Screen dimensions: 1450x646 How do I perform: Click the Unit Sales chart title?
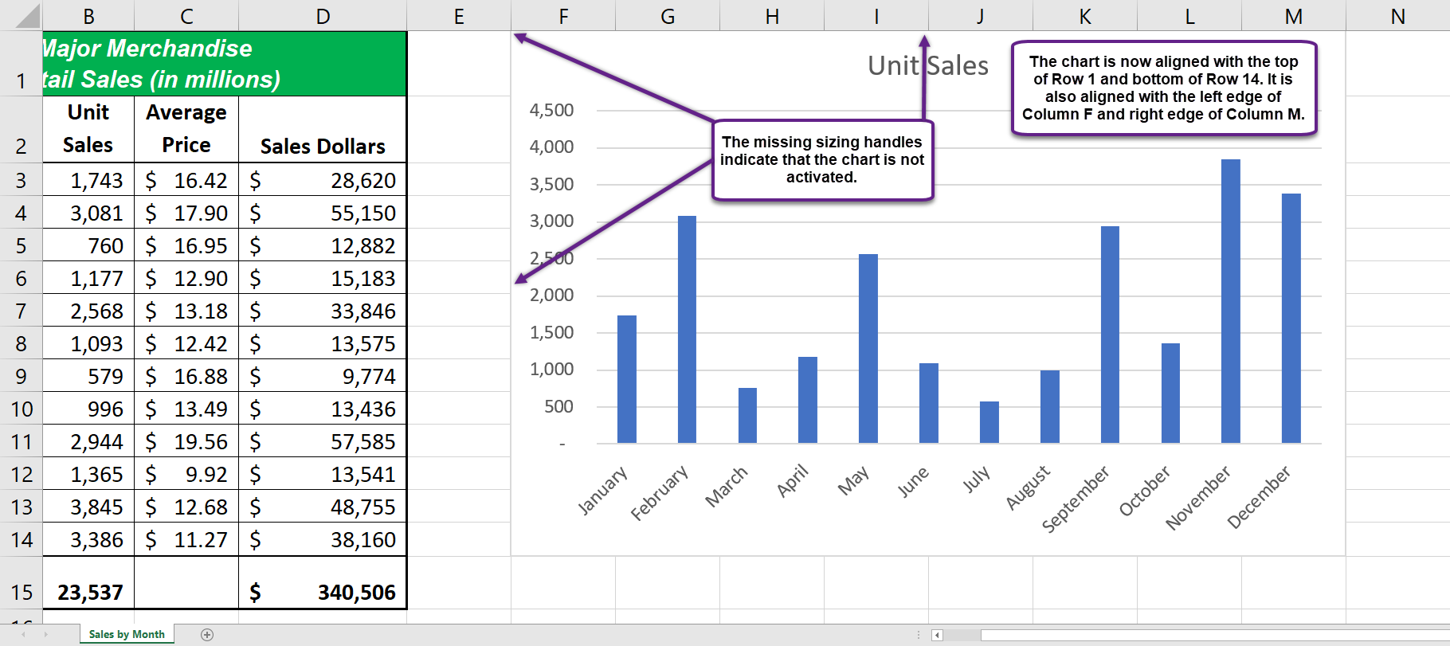(927, 65)
